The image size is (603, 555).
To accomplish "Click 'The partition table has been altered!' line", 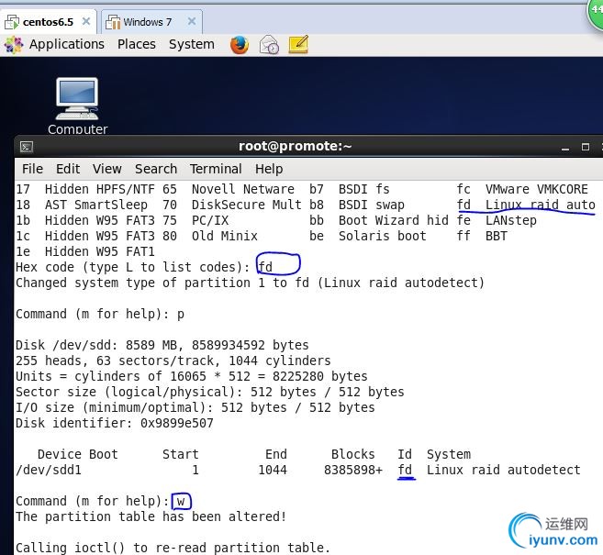I will pos(151,516).
